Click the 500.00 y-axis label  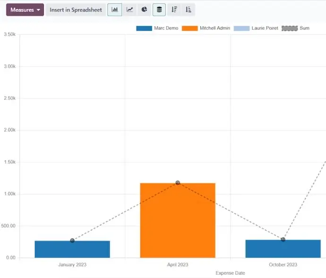tap(9, 226)
